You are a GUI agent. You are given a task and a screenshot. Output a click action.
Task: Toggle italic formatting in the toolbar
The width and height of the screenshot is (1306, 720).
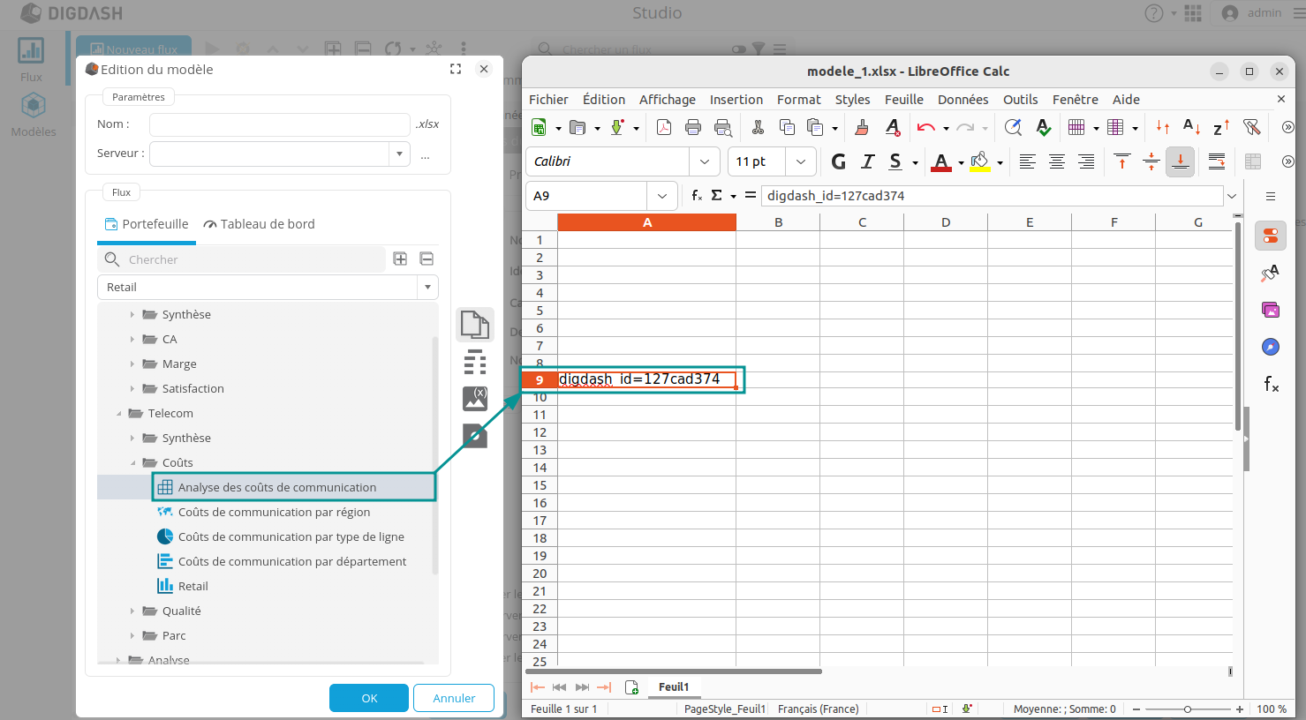point(867,161)
